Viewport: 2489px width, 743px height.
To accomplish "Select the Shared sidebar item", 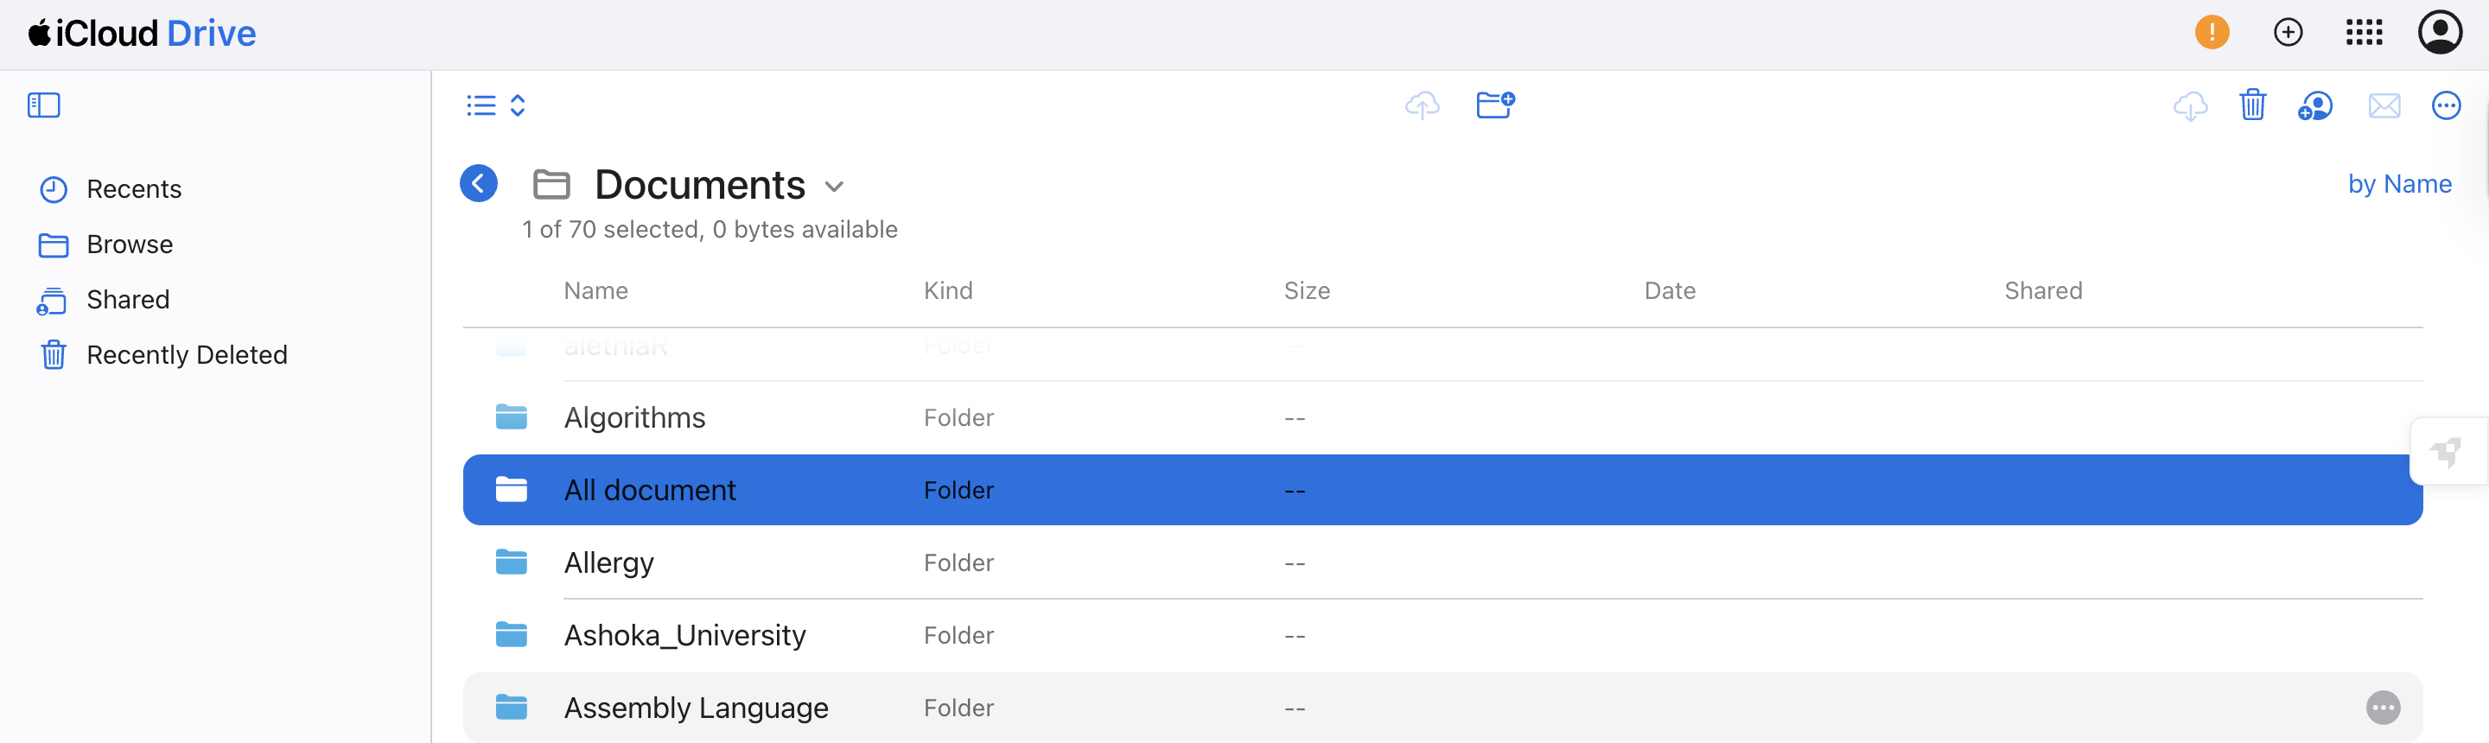I will [x=128, y=300].
